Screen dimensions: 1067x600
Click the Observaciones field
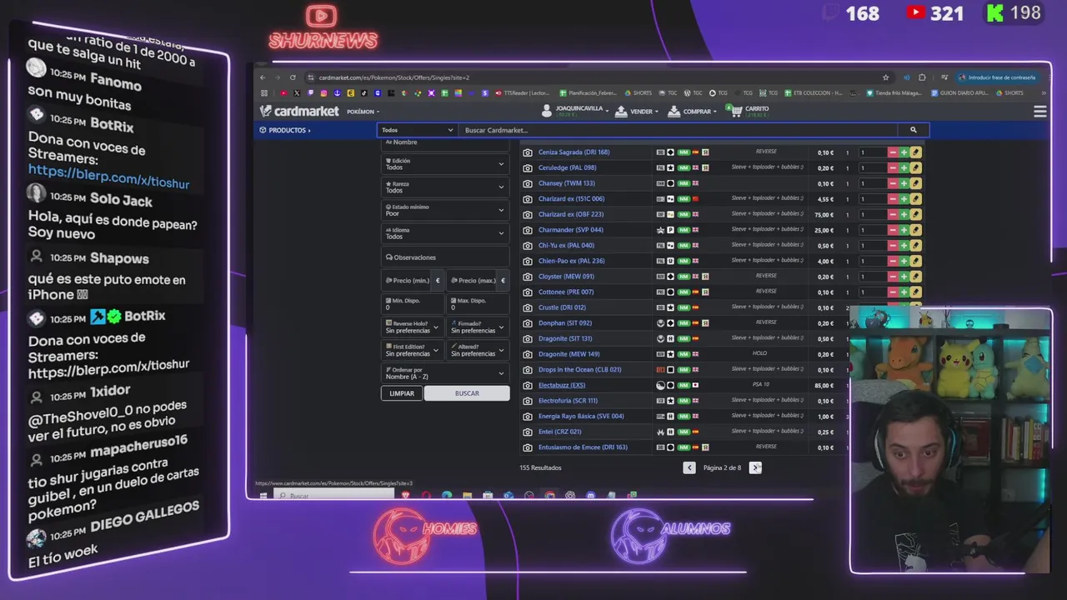(445, 257)
